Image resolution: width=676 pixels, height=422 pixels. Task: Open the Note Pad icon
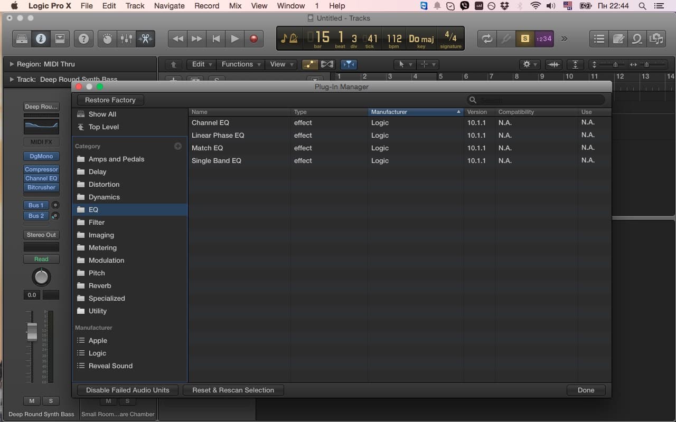pyautogui.click(x=618, y=39)
